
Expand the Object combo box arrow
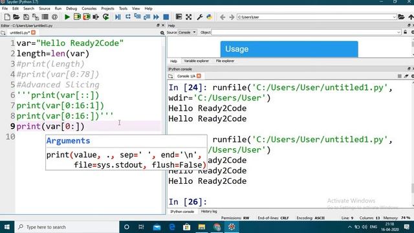pos(398,32)
